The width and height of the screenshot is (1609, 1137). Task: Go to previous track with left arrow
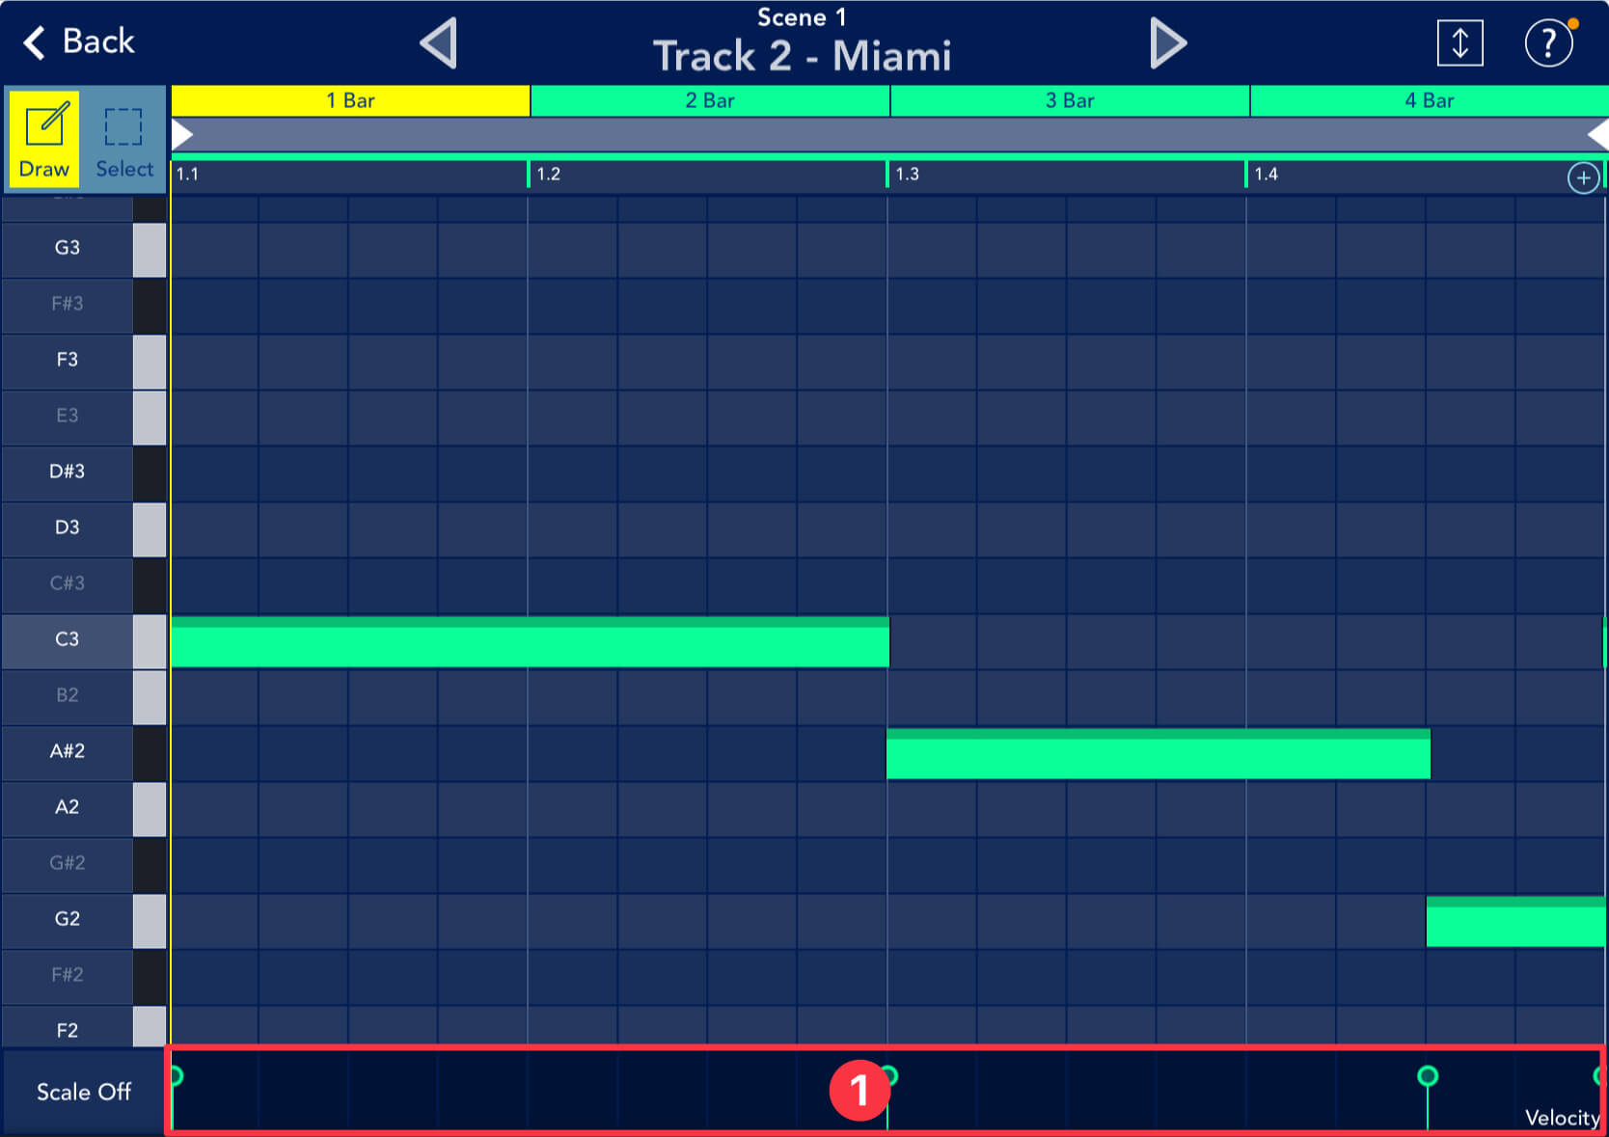(x=439, y=43)
